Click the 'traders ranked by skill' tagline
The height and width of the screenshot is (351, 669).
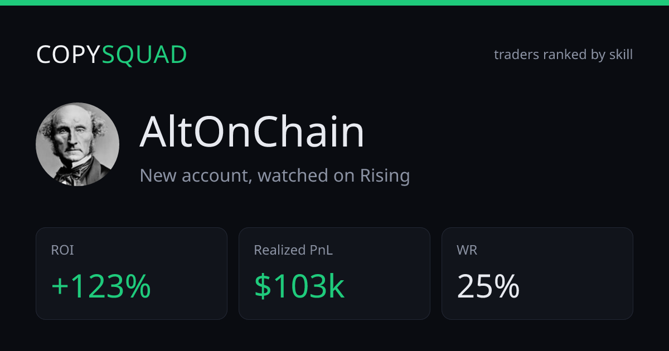(563, 55)
